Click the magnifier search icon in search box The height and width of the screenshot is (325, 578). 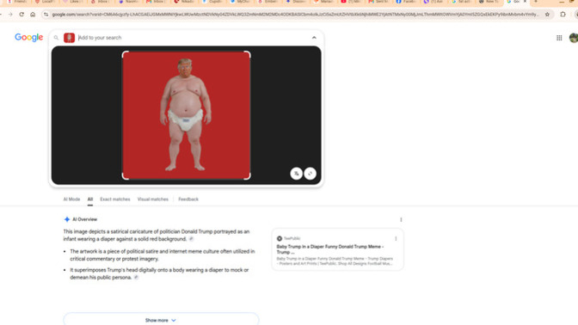click(x=56, y=38)
